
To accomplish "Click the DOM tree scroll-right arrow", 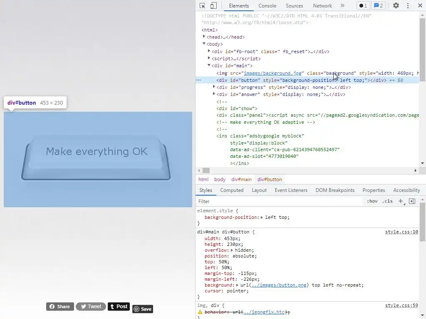I will click(x=416, y=170).
